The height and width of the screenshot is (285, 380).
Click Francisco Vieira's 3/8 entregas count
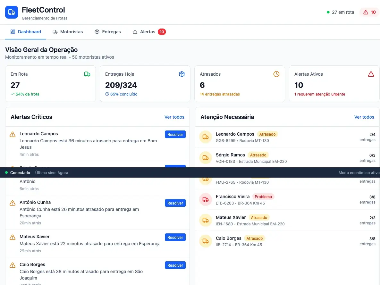pos(367,199)
